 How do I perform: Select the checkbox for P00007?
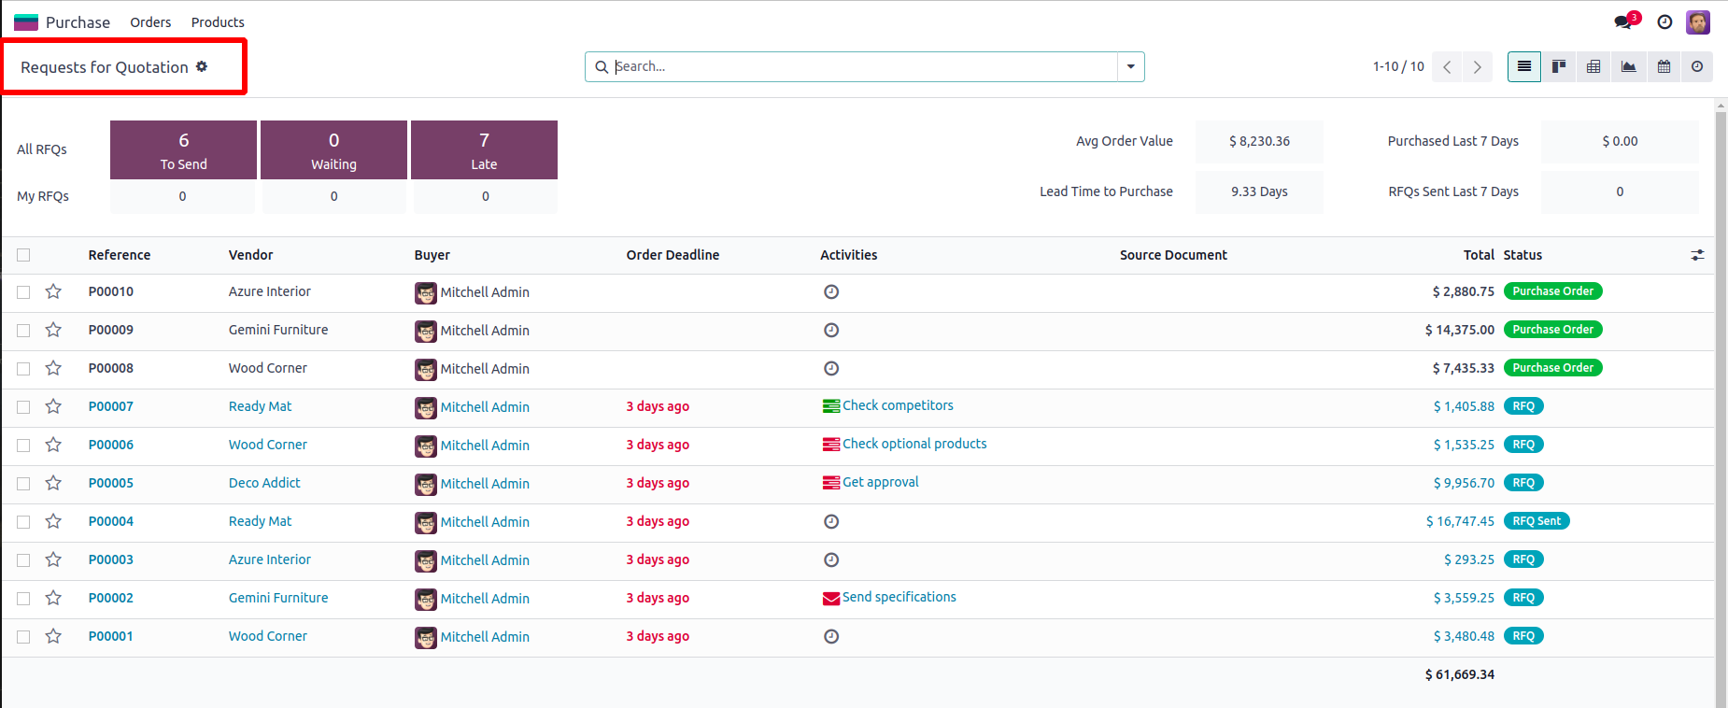pos(23,406)
